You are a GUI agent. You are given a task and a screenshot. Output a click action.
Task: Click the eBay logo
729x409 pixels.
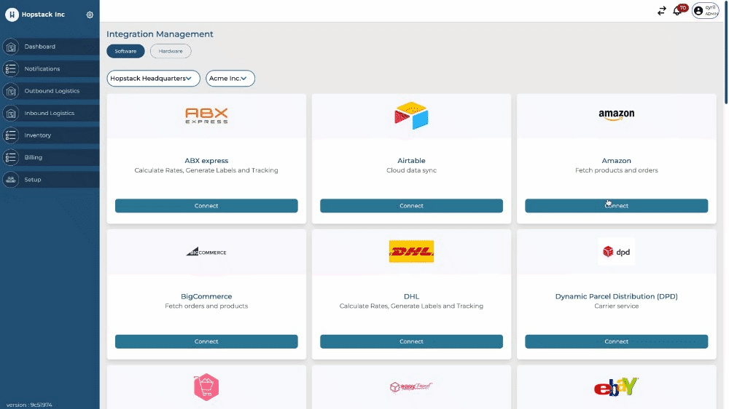(x=616, y=387)
